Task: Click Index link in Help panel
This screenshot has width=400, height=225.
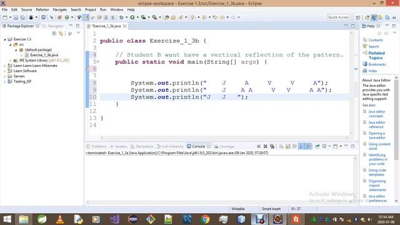Action: coord(372,71)
